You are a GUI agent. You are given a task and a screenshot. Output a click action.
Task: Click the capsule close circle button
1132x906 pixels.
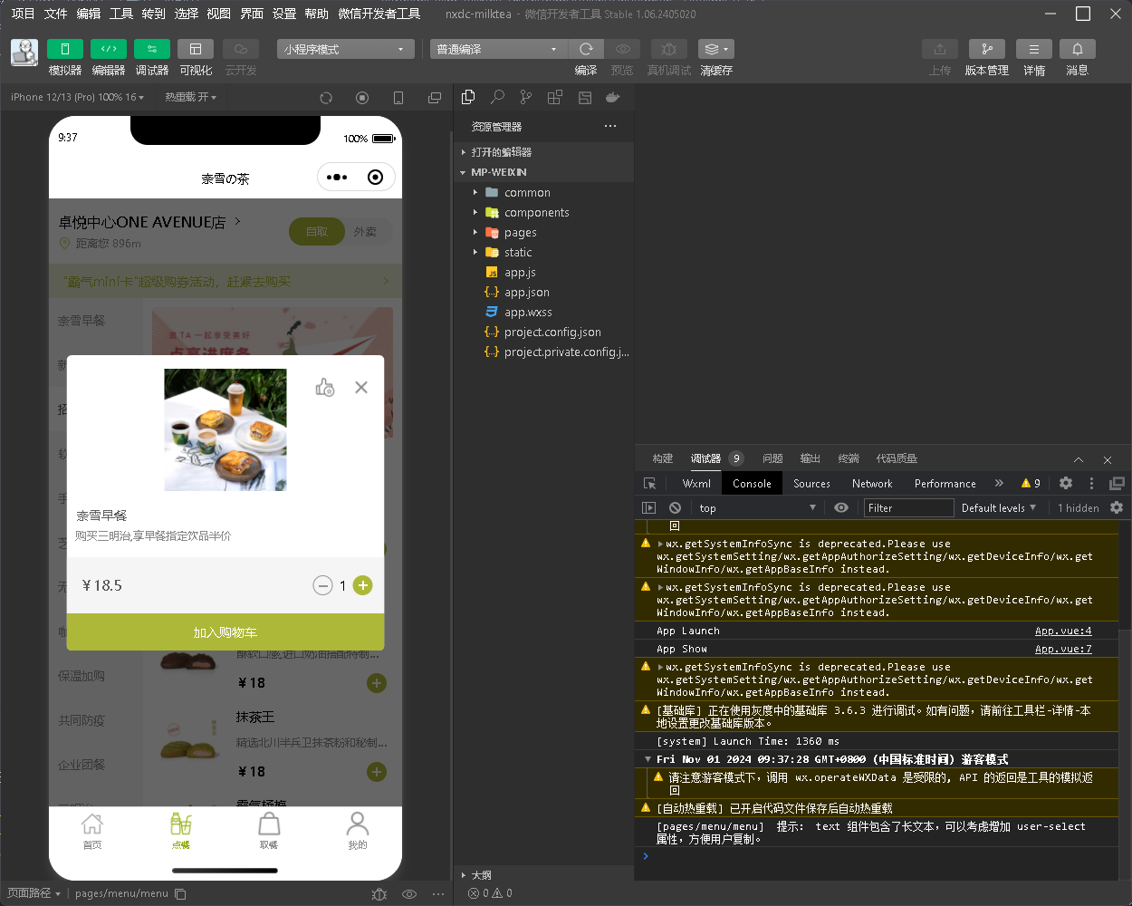pos(376,178)
